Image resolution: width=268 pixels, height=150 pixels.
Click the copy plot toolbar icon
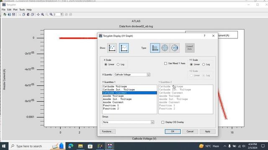pos(23,15)
